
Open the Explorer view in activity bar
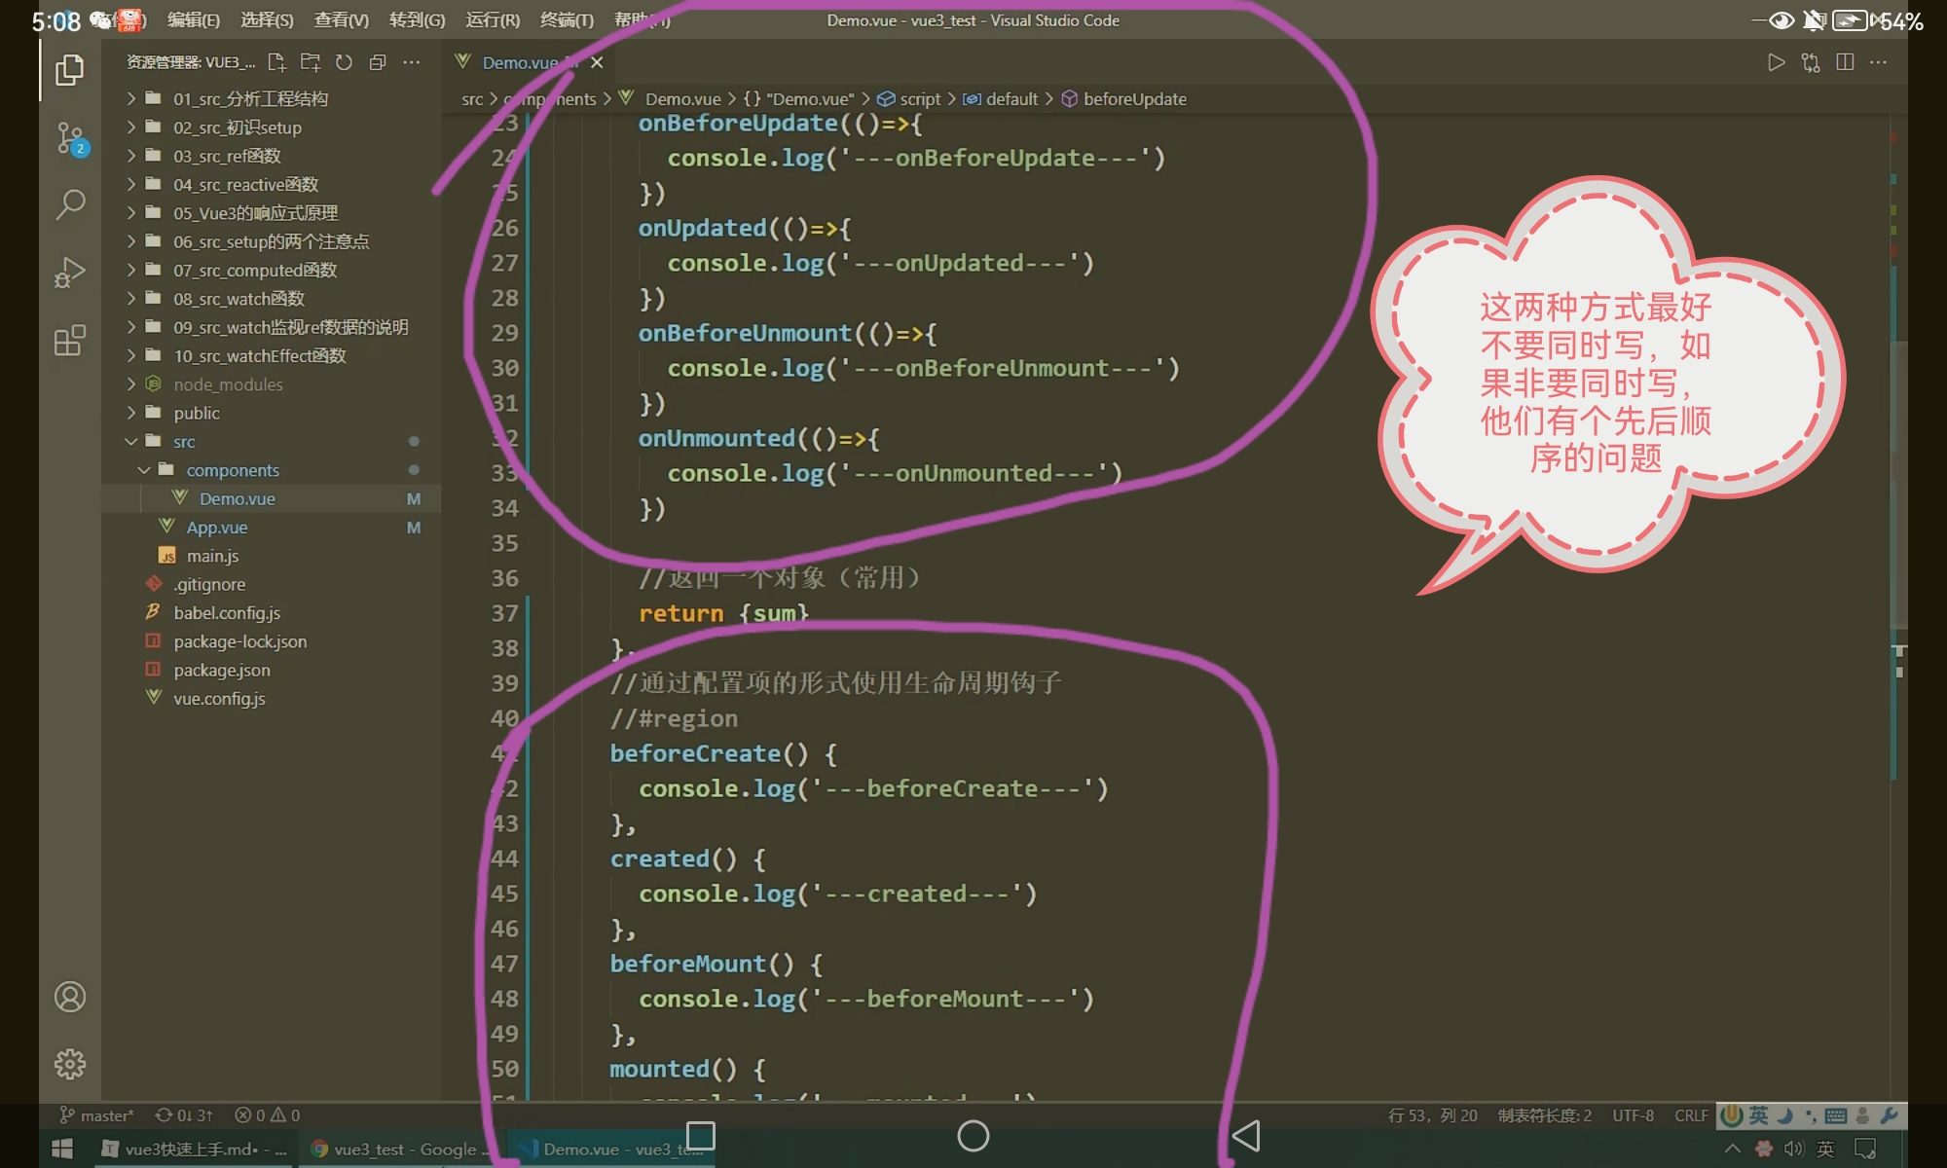[70, 70]
